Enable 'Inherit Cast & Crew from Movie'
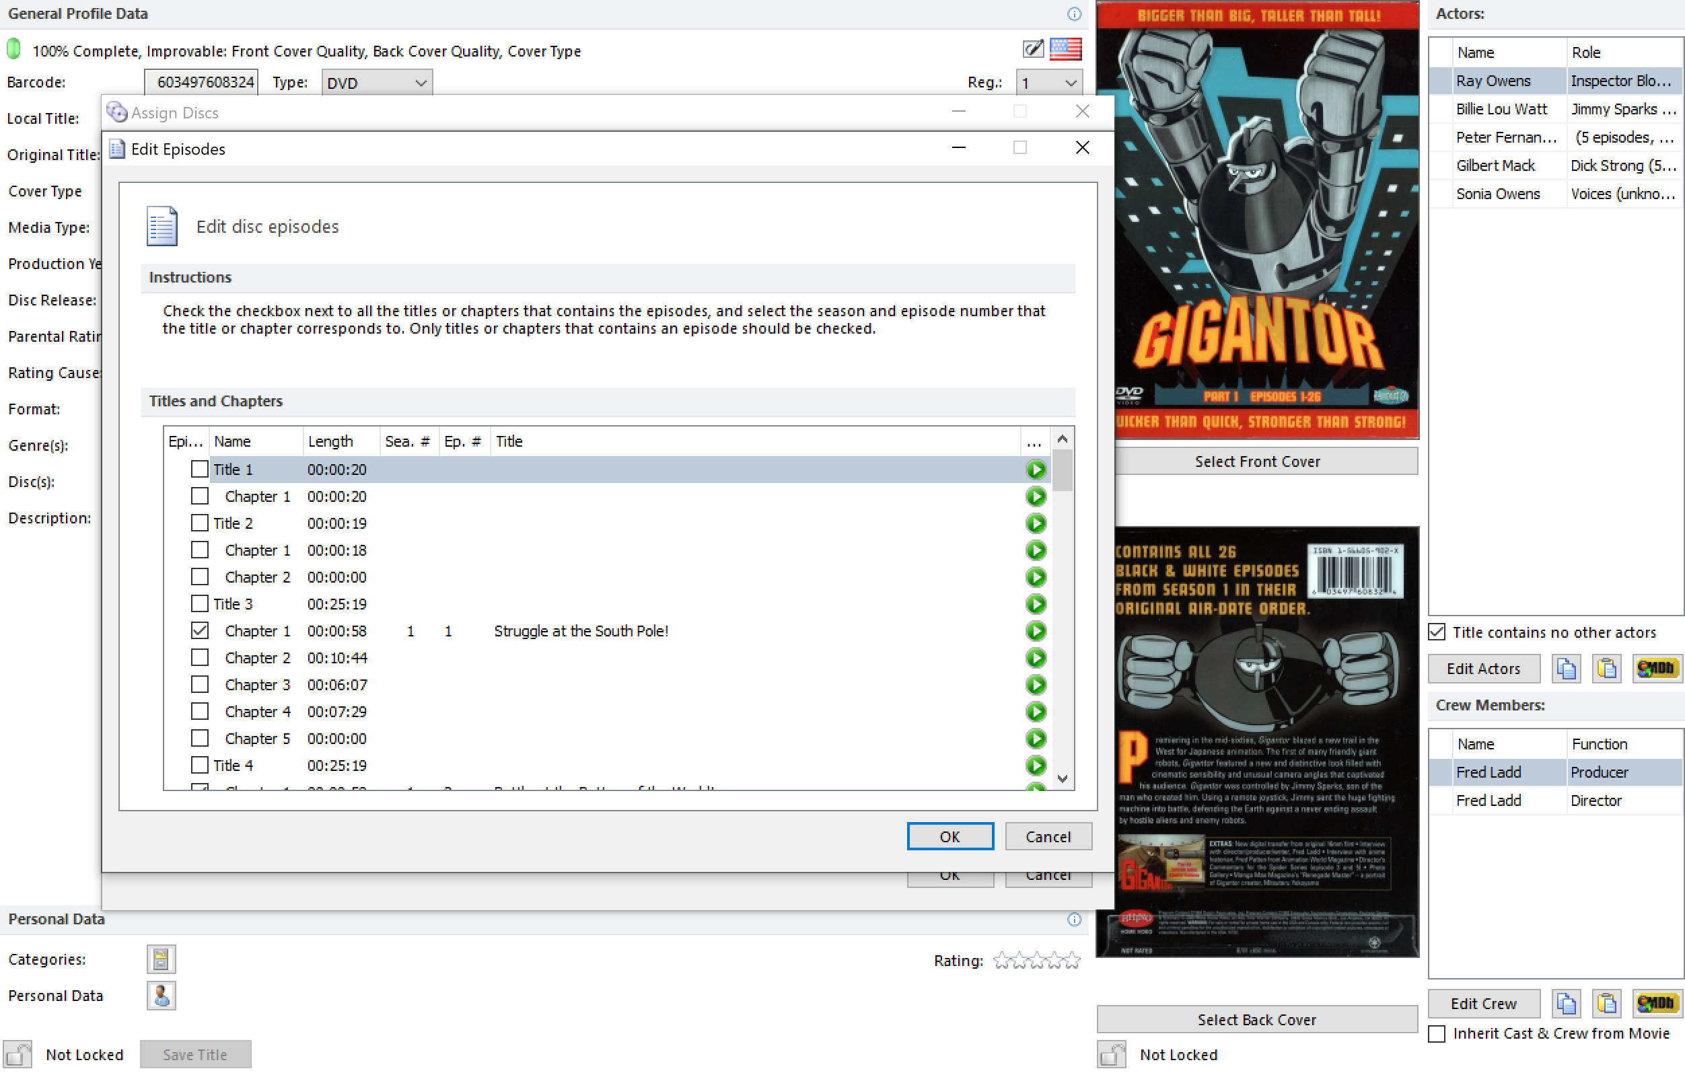Screen dimensions: 1685x1075 tap(1437, 1034)
